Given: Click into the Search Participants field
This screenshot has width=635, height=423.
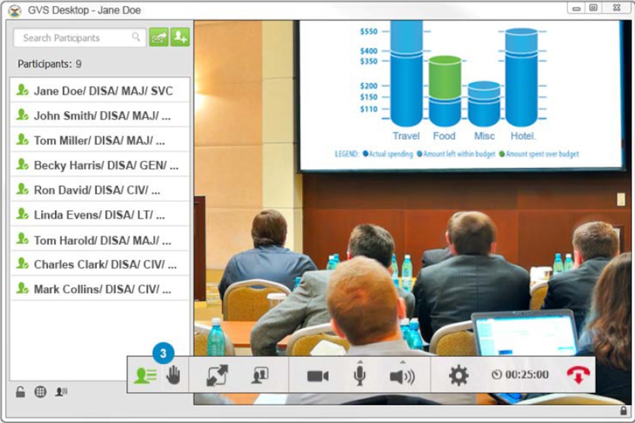Looking at the screenshot, I should tap(76, 38).
